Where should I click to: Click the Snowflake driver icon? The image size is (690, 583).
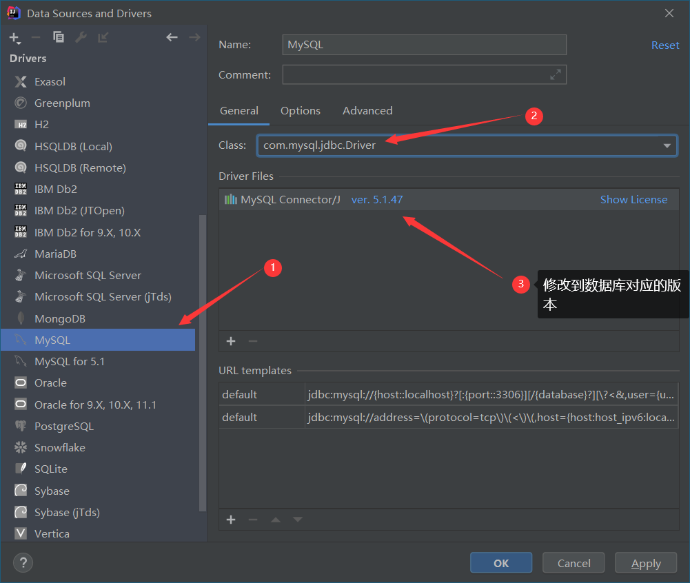tap(21, 447)
